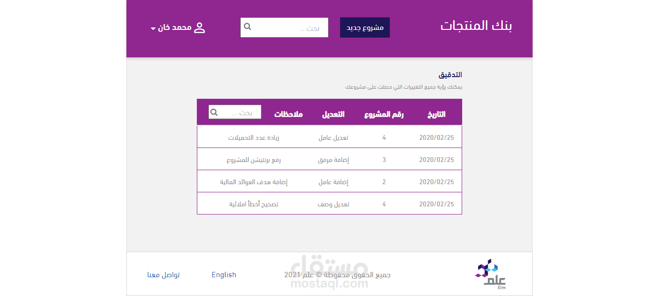Switch language via English link
659x296 pixels.
coord(224,275)
